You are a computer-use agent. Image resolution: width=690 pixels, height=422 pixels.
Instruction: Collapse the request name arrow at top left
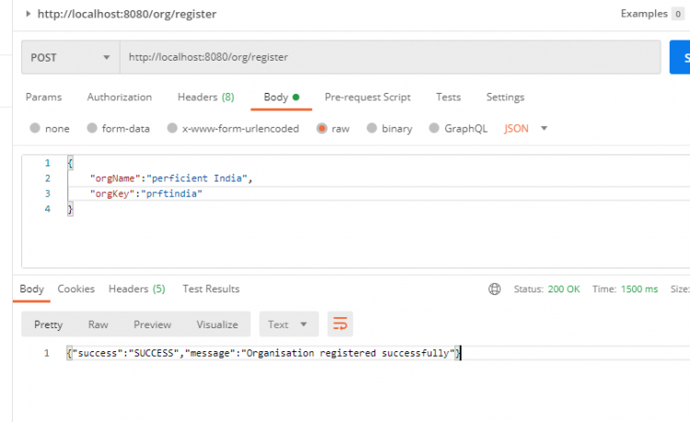(x=28, y=14)
